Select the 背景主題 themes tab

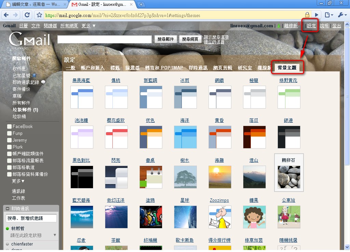287,68
